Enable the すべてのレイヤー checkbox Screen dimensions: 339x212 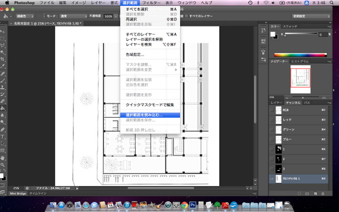186,16
